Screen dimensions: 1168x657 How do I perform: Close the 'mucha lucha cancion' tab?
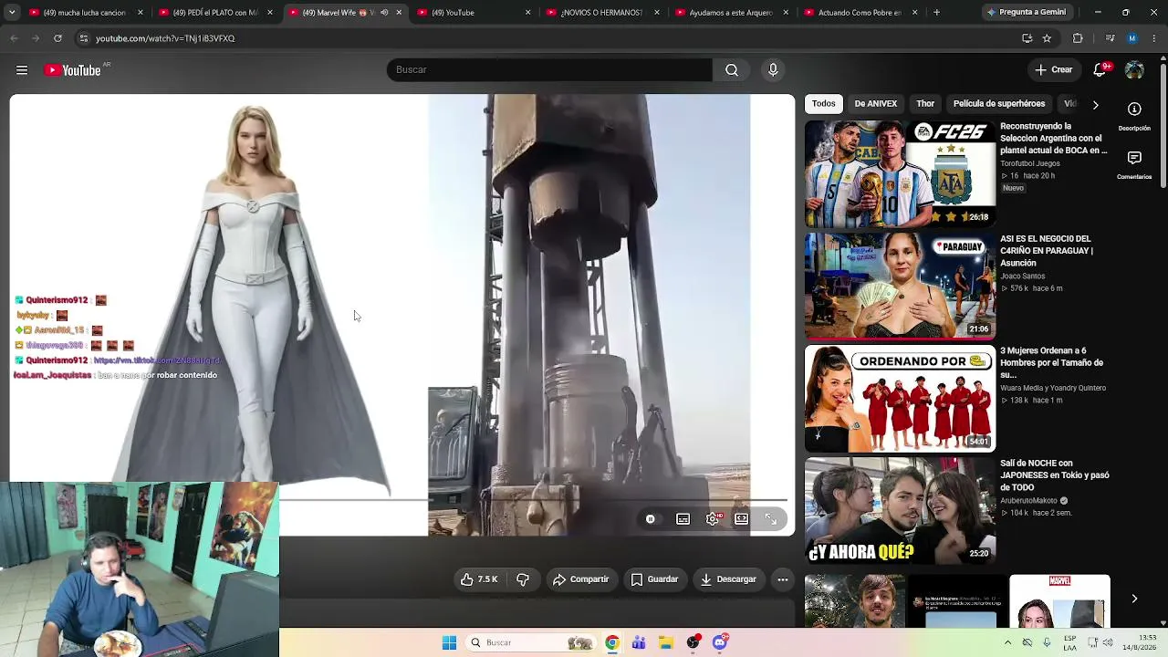(x=141, y=13)
